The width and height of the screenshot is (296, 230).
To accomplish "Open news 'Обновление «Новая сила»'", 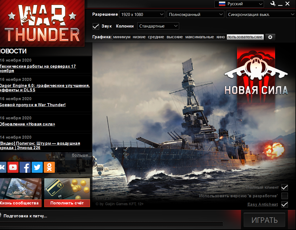I will click(x=27, y=124).
